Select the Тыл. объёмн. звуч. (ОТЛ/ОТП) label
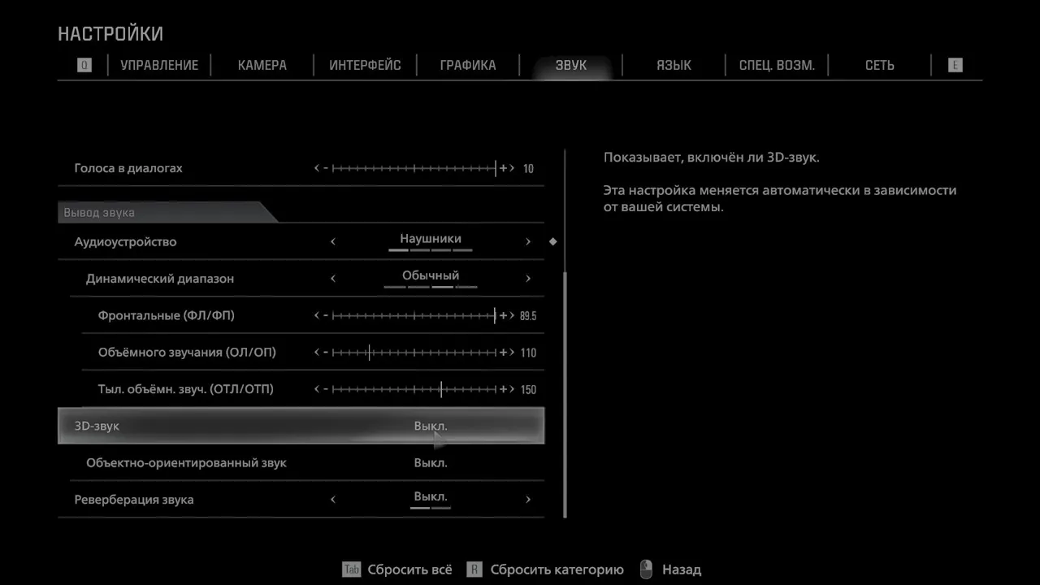This screenshot has width=1040, height=585. 185,389
